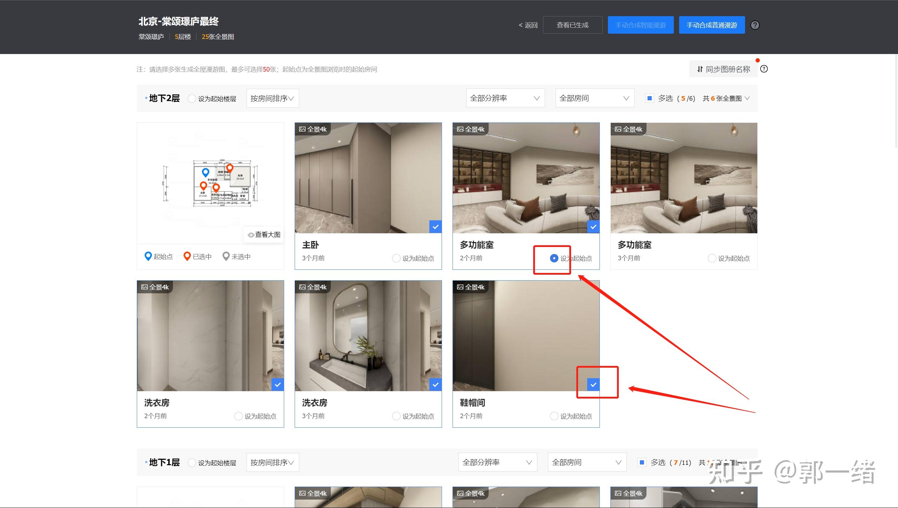Click 手动合成普通漫游 button

[712, 25]
